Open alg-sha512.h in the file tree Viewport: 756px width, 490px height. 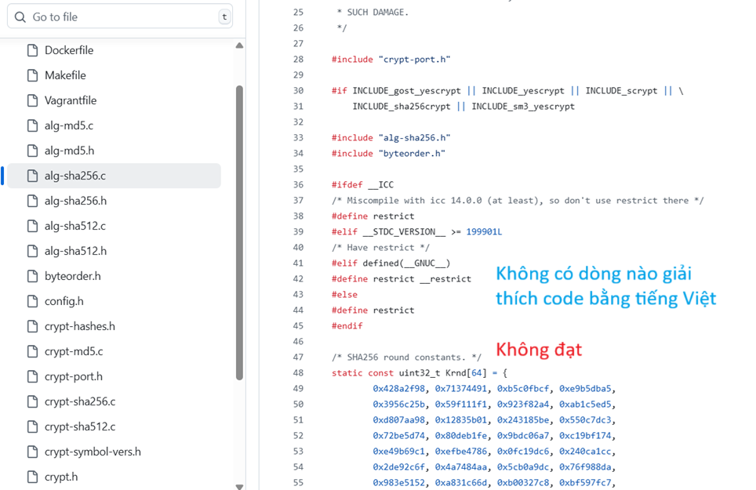pyautogui.click(x=76, y=251)
